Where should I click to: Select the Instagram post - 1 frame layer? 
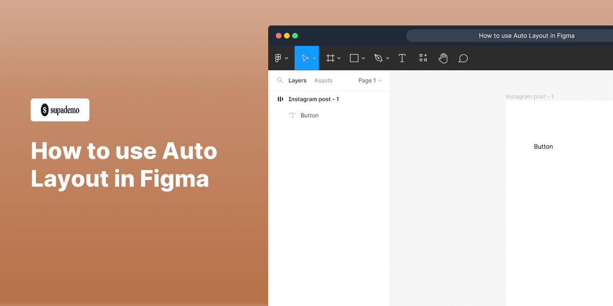313,99
